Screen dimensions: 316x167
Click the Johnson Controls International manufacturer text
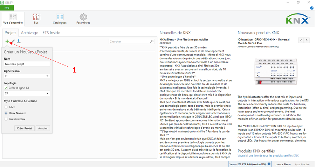[x=258, y=47]
